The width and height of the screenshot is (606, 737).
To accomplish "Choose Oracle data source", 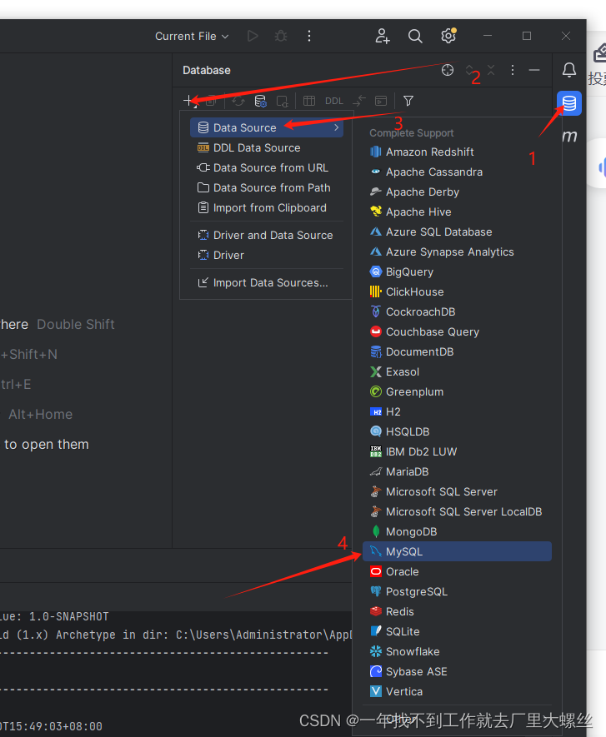I will [x=457, y=571].
